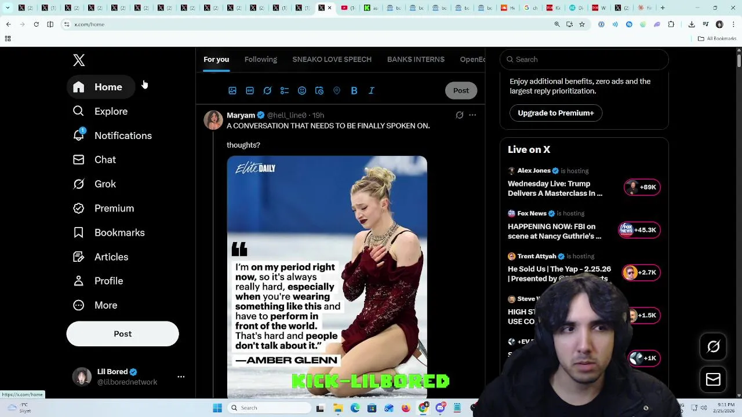Open floating messages envelope button
This screenshot has height=417, width=742.
pos(714,380)
